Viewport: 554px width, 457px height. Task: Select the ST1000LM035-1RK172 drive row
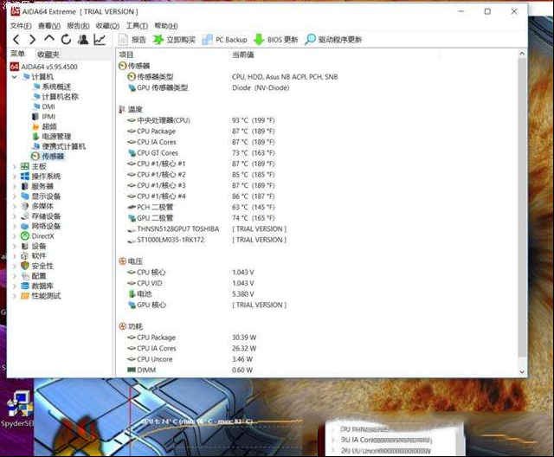pos(207,240)
